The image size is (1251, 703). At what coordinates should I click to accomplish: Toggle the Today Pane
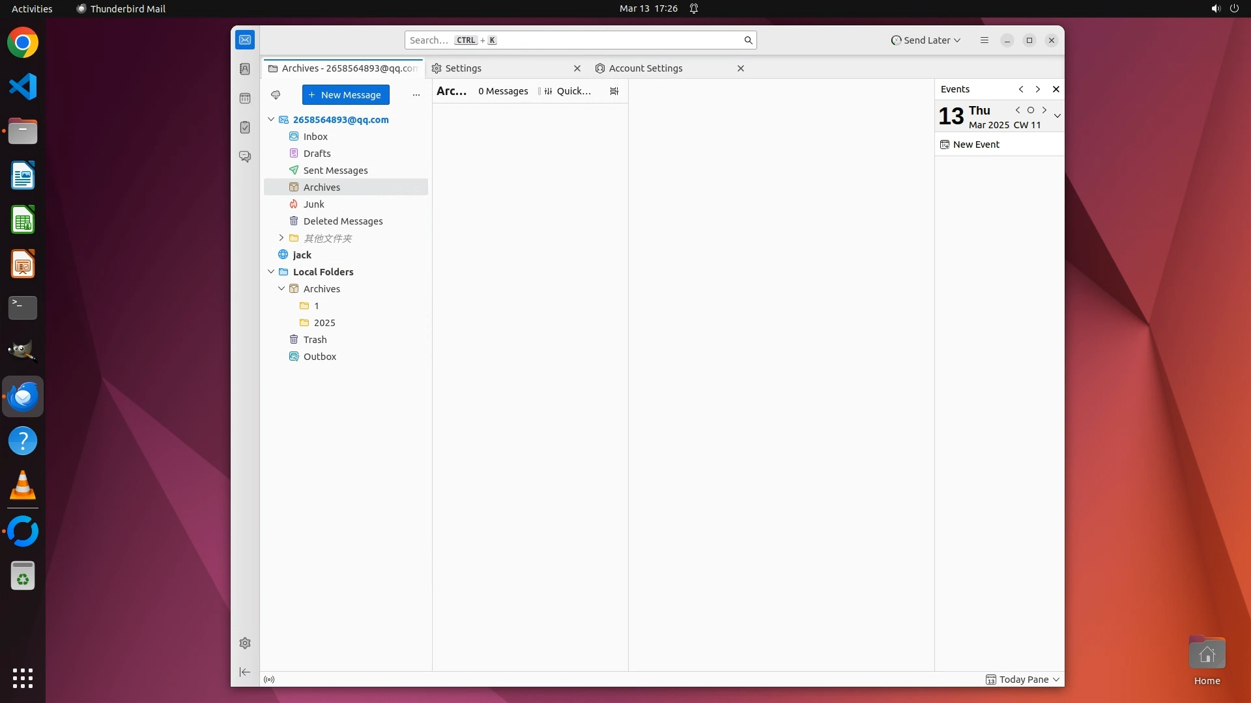(x=1023, y=680)
